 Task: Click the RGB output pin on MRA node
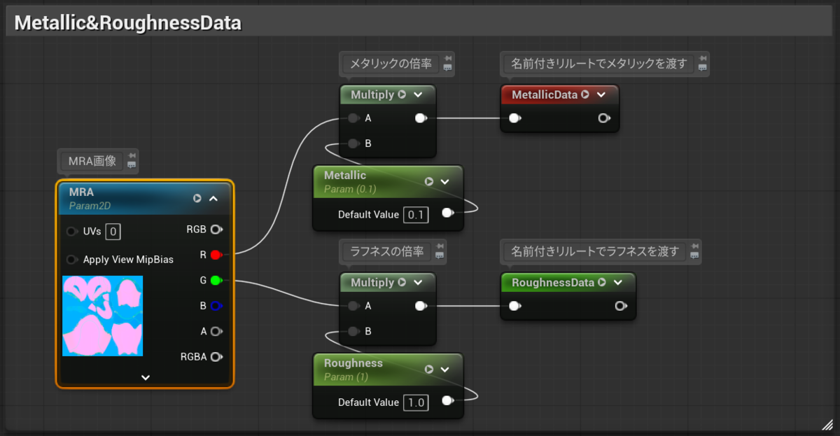216,229
